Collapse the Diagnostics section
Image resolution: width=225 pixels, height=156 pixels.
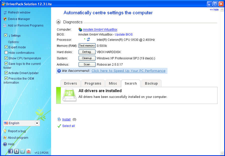58,22
